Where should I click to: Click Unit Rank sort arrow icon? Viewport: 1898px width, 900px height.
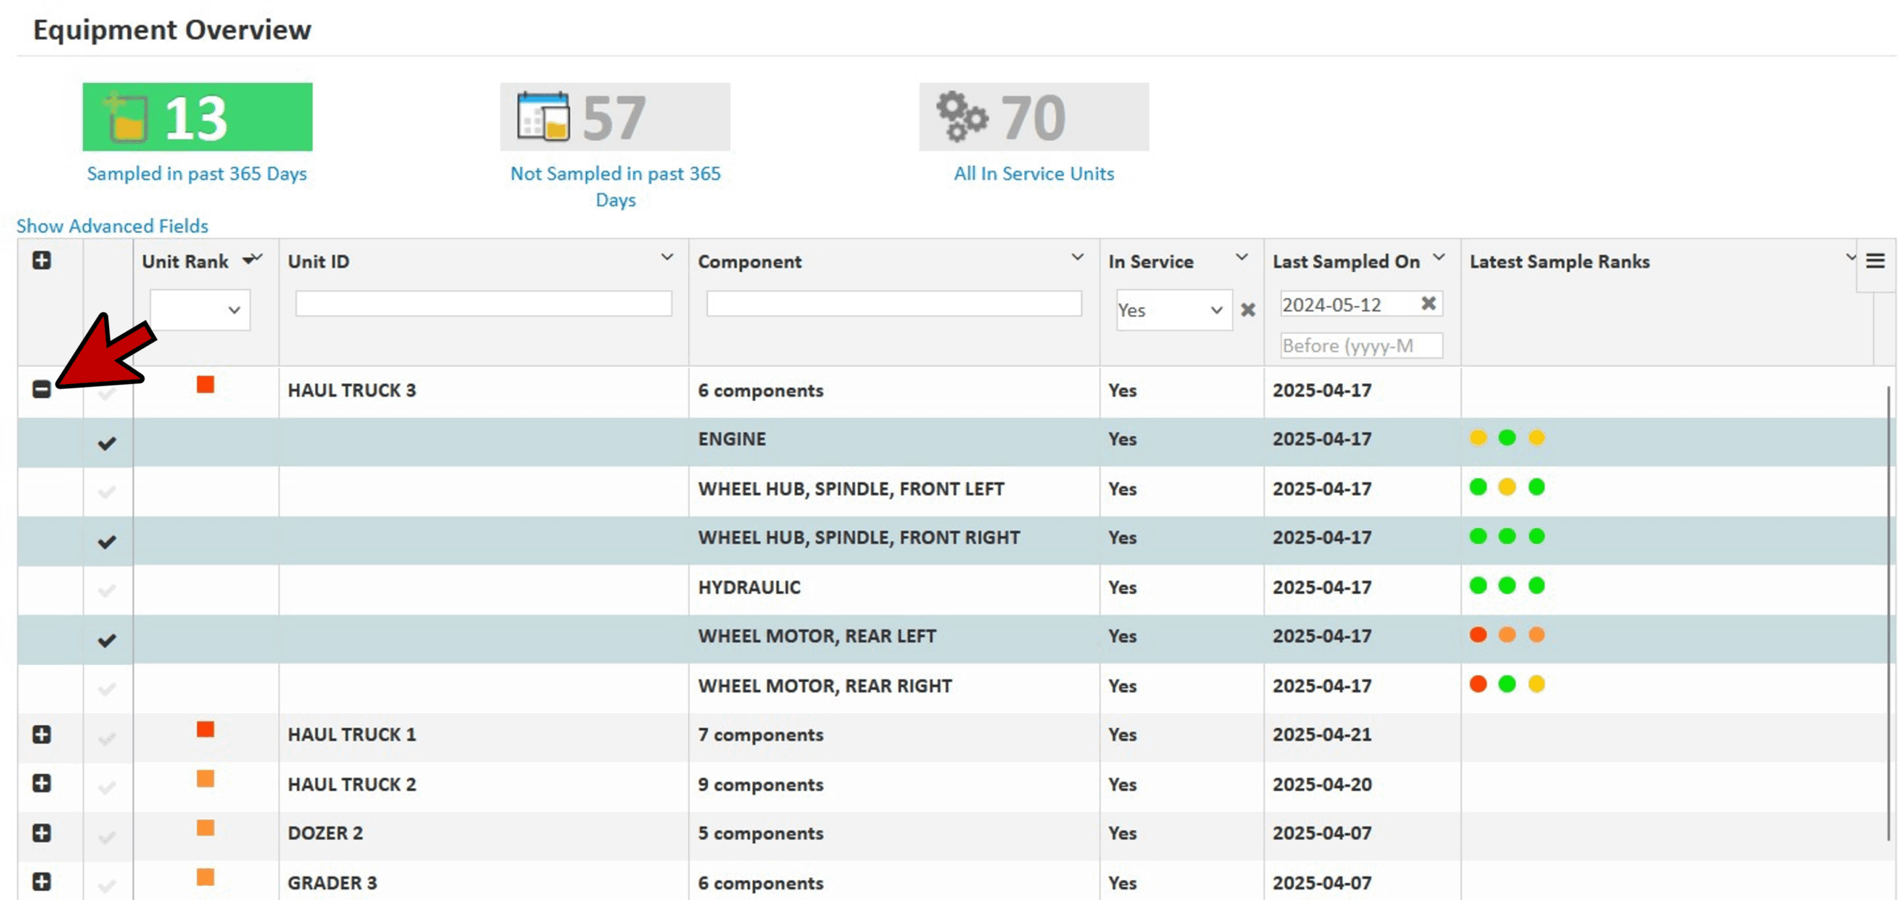point(248,259)
